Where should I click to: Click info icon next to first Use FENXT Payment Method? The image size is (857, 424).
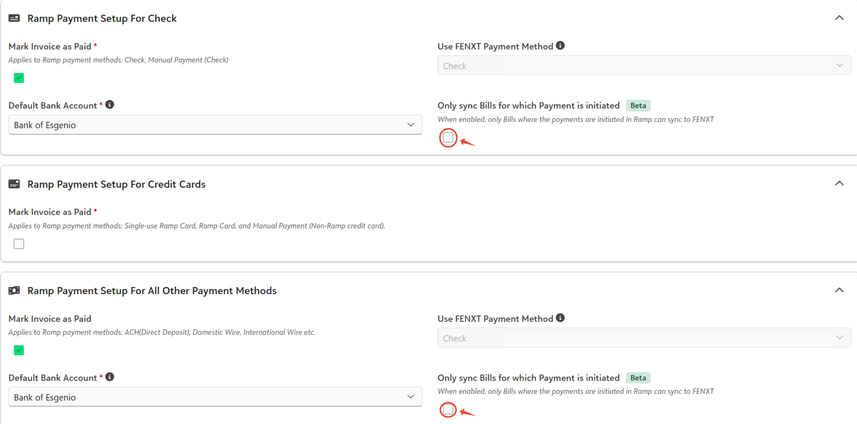pos(560,46)
